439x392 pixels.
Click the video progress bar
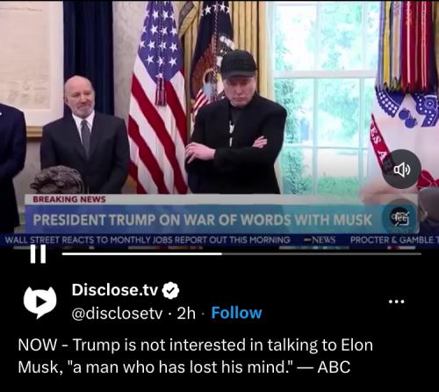tap(241, 254)
